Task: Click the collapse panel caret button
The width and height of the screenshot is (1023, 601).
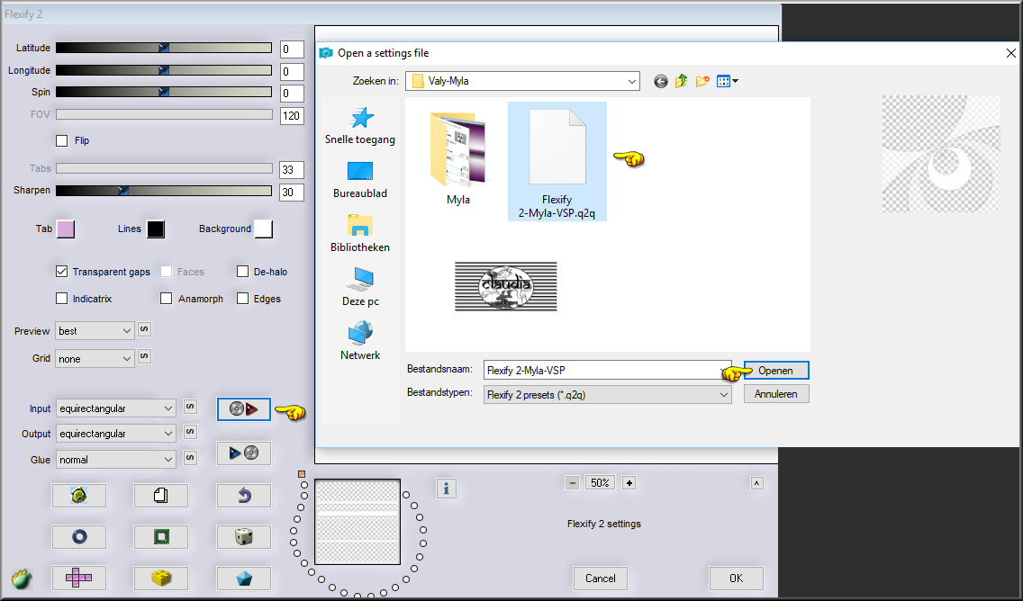Action: click(756, 483)
